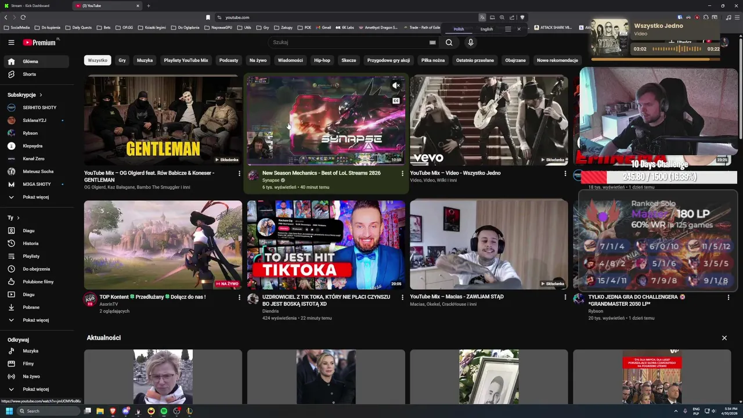The image size is (743, 418).
Task: Open GENTLEMAN mix video thumbnail
Action: (163, 120)
